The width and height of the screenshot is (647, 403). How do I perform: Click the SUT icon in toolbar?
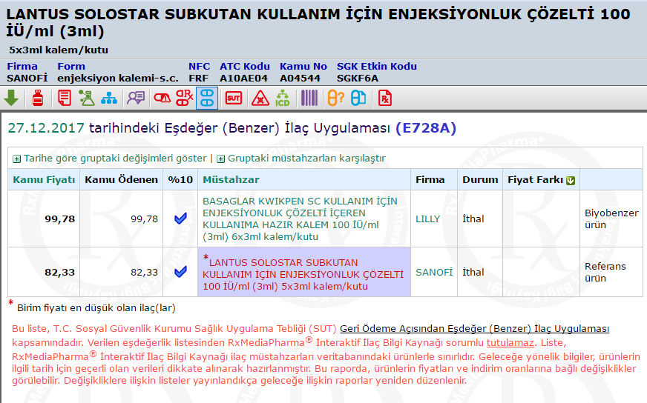pyautogui.click(x=234, y=98)
